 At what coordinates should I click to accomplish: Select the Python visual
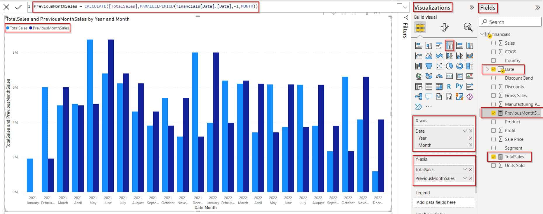459,87
